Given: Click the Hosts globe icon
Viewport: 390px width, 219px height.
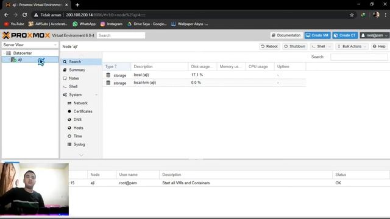Looking at the screenshot, I should [x=69, y=128].
